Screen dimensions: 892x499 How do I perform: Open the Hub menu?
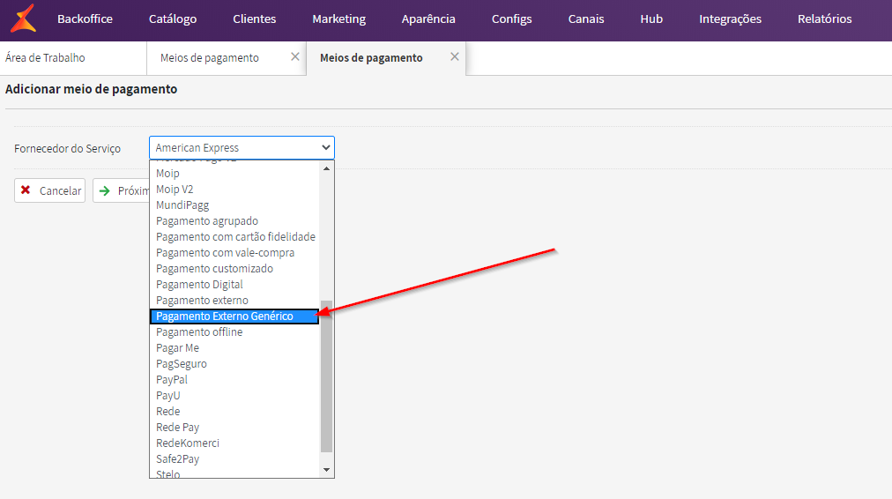[x=651, y=19]
